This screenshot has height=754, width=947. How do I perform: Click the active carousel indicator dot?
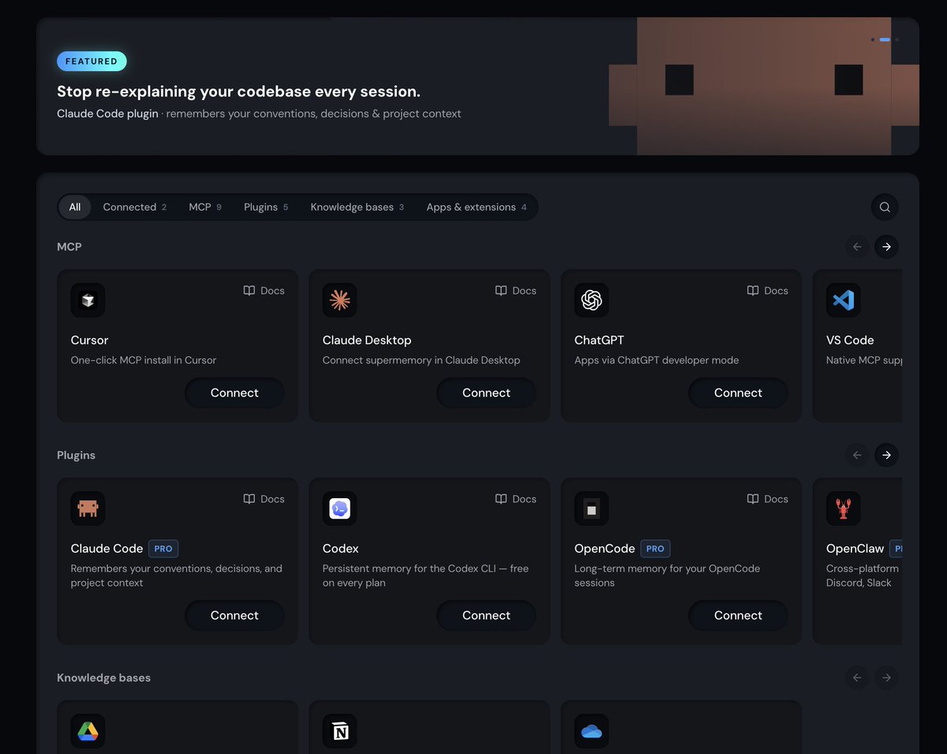[x=885, y=39]
